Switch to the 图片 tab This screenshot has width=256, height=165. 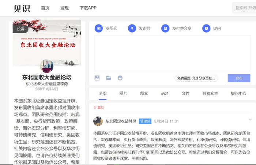[x=123, y=93]
